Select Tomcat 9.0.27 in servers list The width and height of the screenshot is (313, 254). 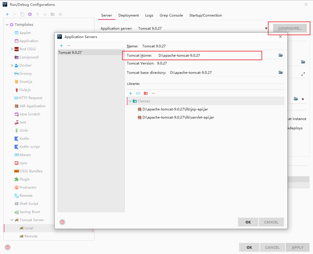pos(91,52)
